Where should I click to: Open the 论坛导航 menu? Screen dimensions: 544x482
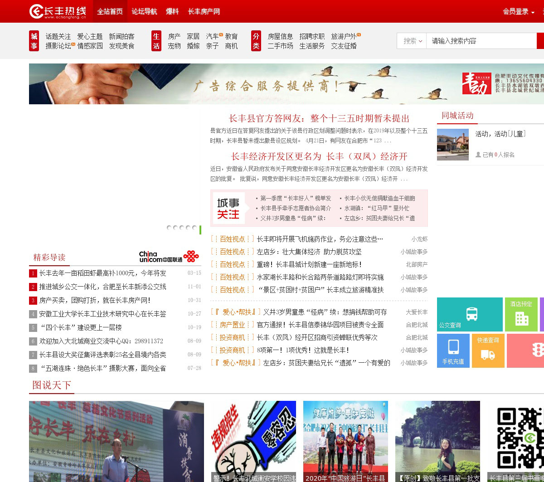[144, 11]
